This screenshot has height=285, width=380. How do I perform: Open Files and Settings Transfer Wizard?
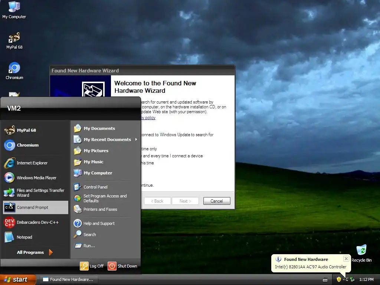[35, 193]
